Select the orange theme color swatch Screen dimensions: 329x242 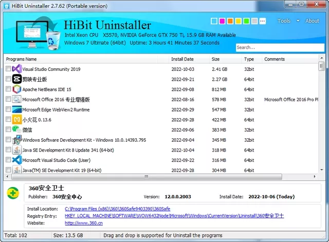point(230,21)
